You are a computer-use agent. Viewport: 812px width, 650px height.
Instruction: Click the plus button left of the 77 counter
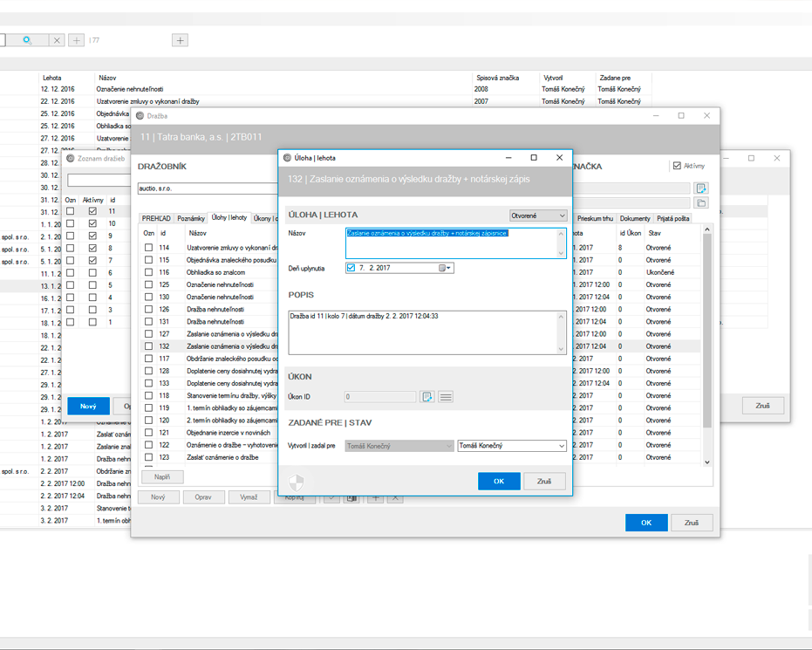(76, 40)
